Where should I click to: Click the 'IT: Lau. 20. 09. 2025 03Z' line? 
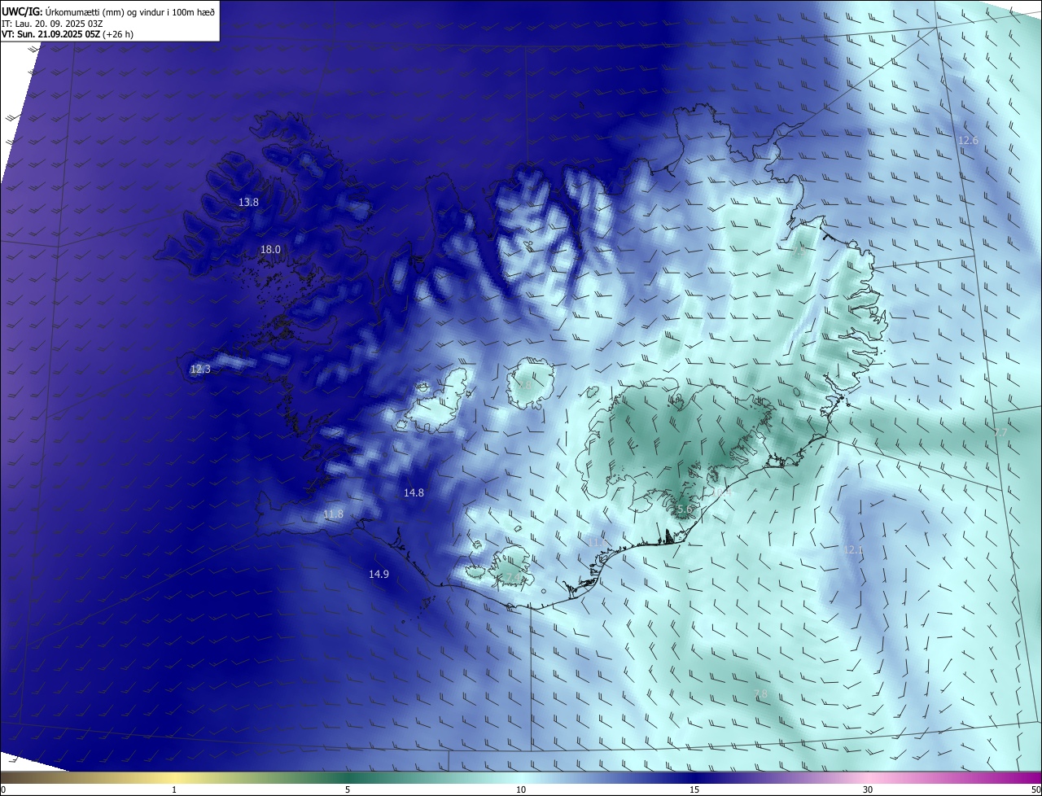pos(52,24)
